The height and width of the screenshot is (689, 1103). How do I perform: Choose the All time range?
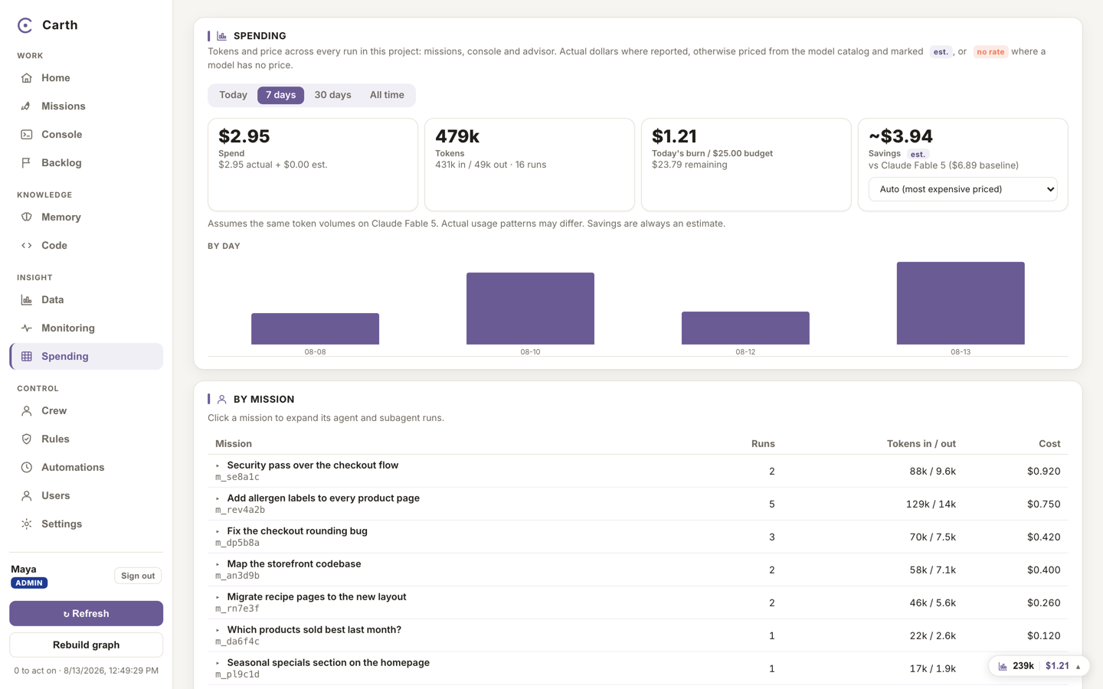click(x=387, y=95)
